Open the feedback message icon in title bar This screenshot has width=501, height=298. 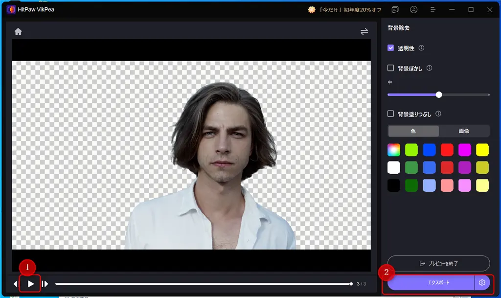click(395, 10)
